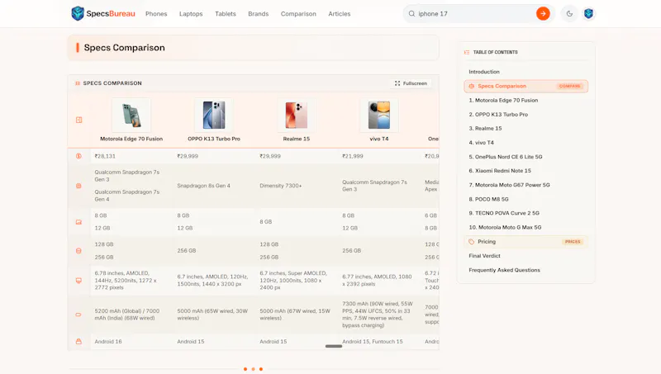The height and width of the screenshot is (374, 661).
Task: Select the display row icon
Action: (78, 281)
